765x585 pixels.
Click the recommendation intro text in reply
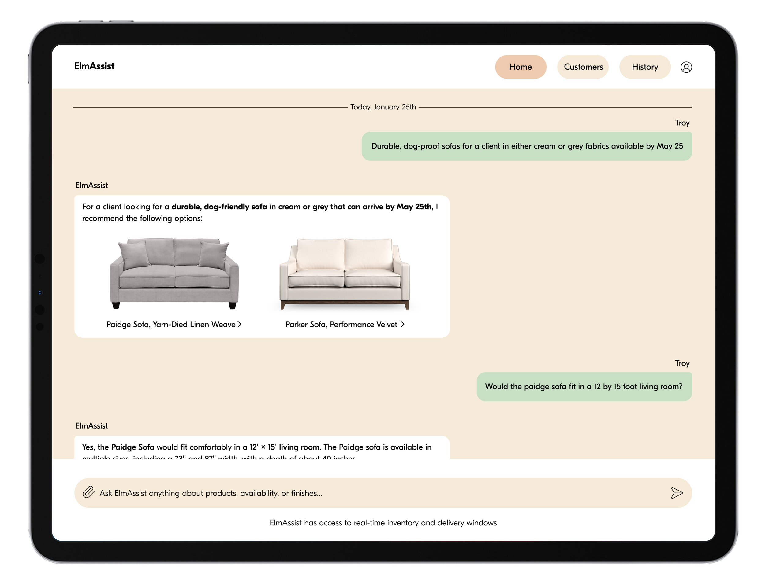tap(259, 212)
